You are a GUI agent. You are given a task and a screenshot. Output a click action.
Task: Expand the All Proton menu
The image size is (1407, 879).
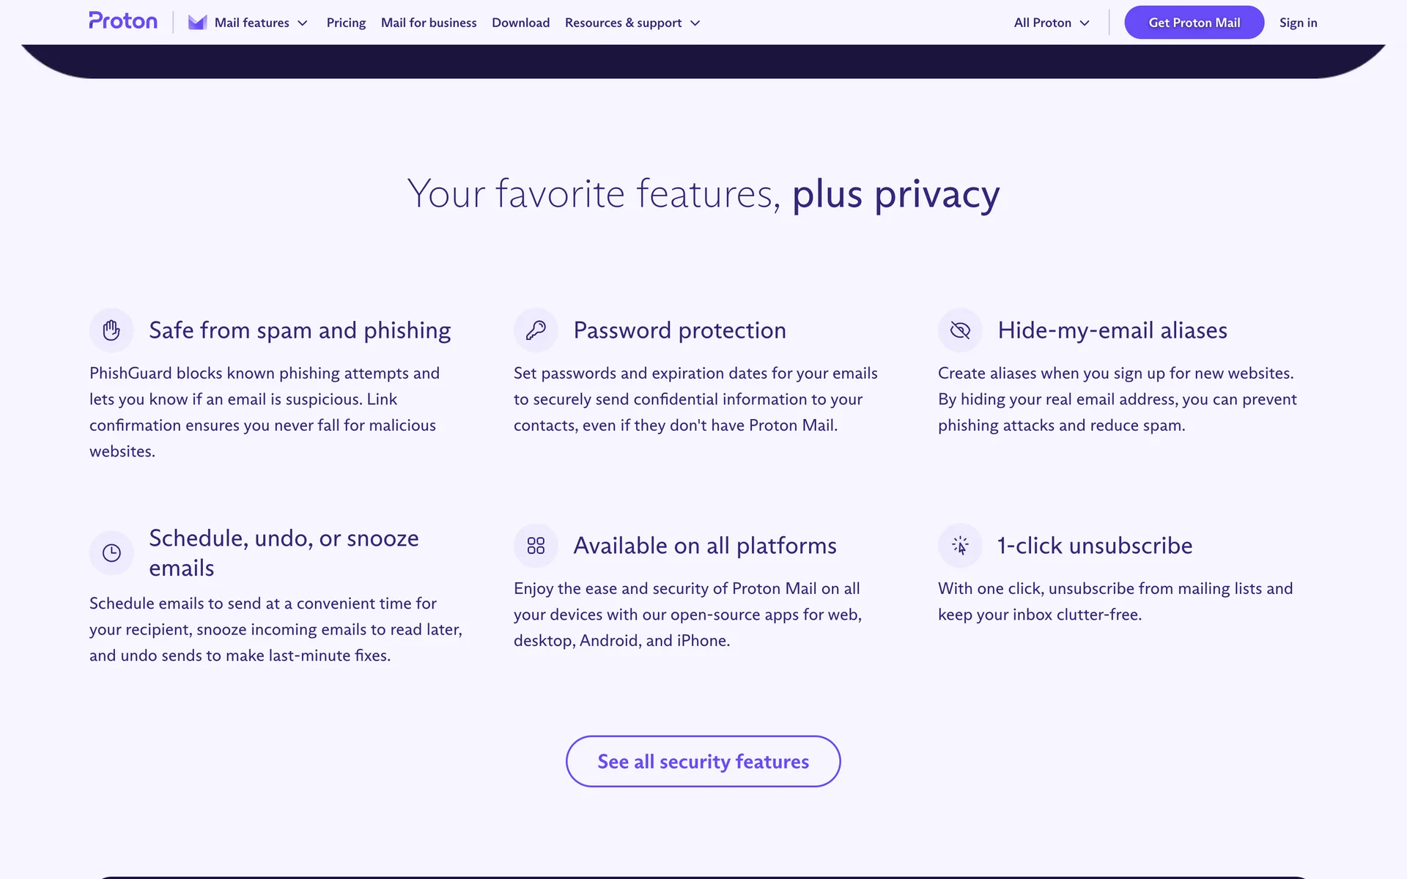click(x=1052, y=23)
